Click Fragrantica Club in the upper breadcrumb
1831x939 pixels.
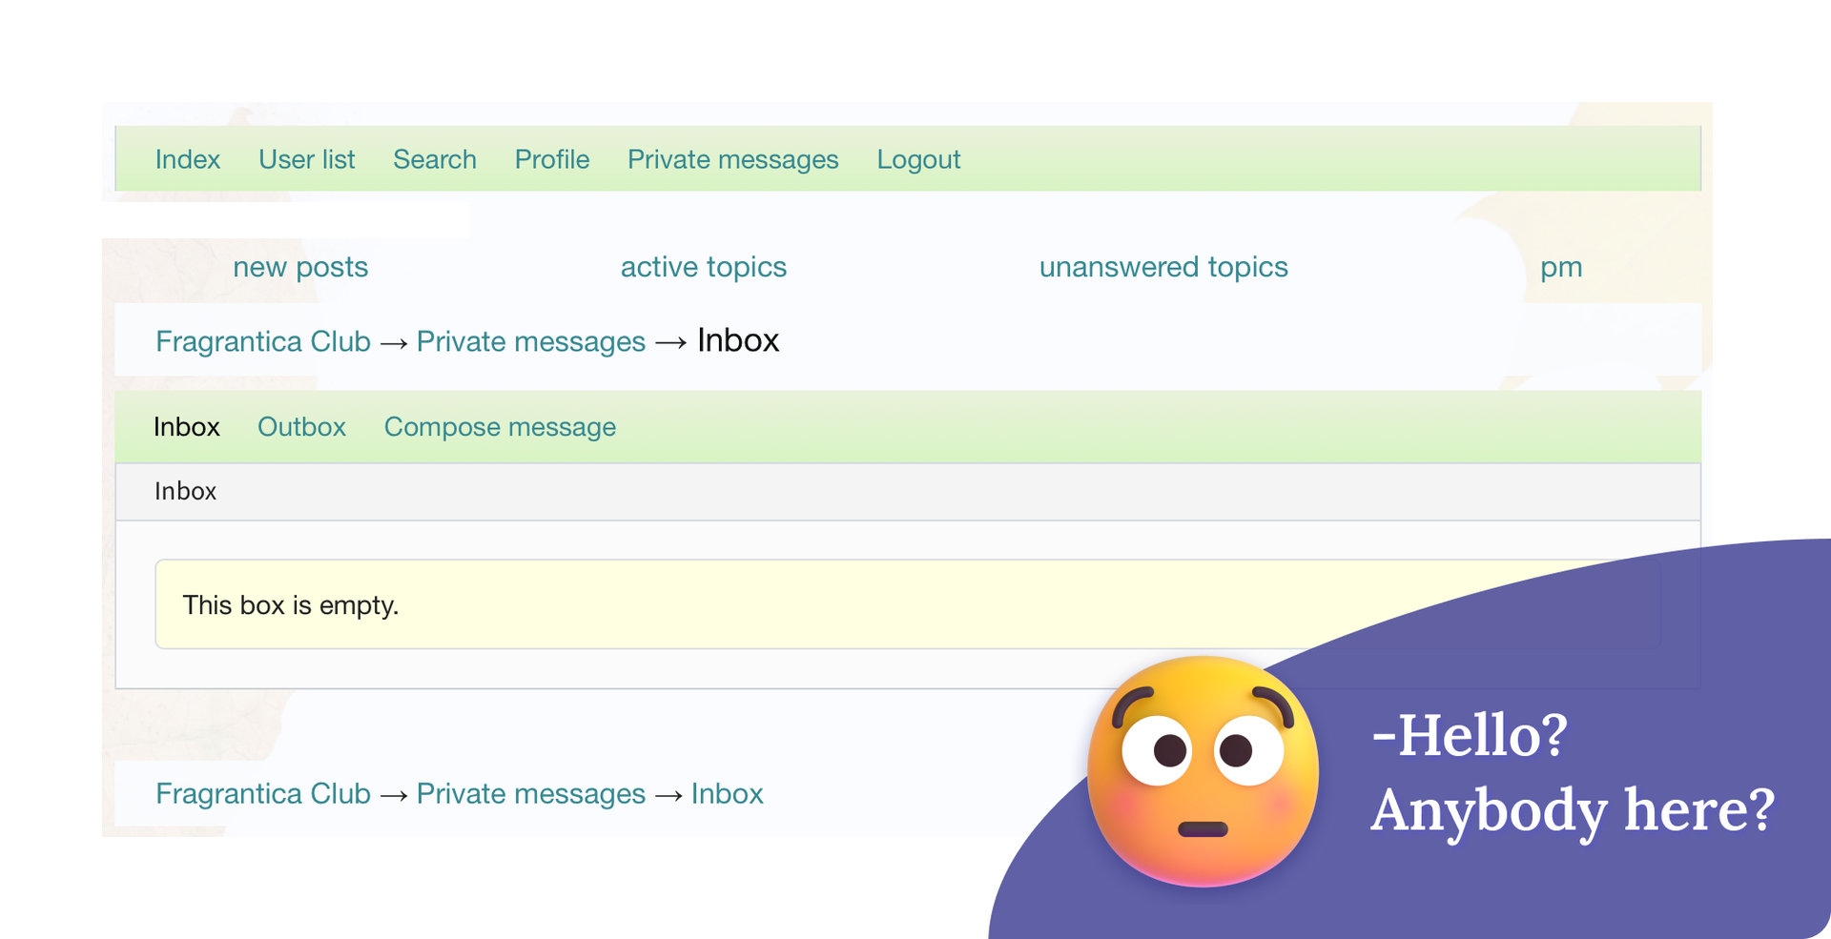point(262,341)
